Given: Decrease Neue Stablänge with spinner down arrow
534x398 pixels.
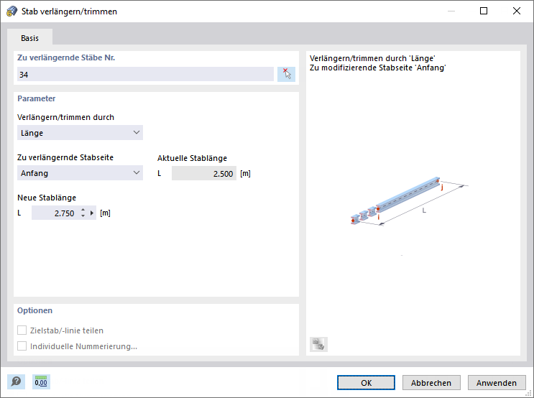Looking at the screenshot, I should (83, 216).
